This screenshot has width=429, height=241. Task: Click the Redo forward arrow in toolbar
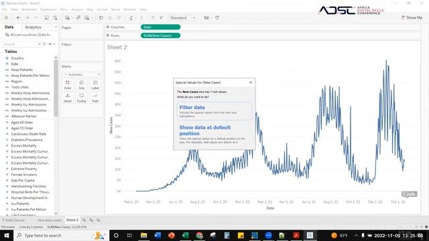tap(27, 18)
